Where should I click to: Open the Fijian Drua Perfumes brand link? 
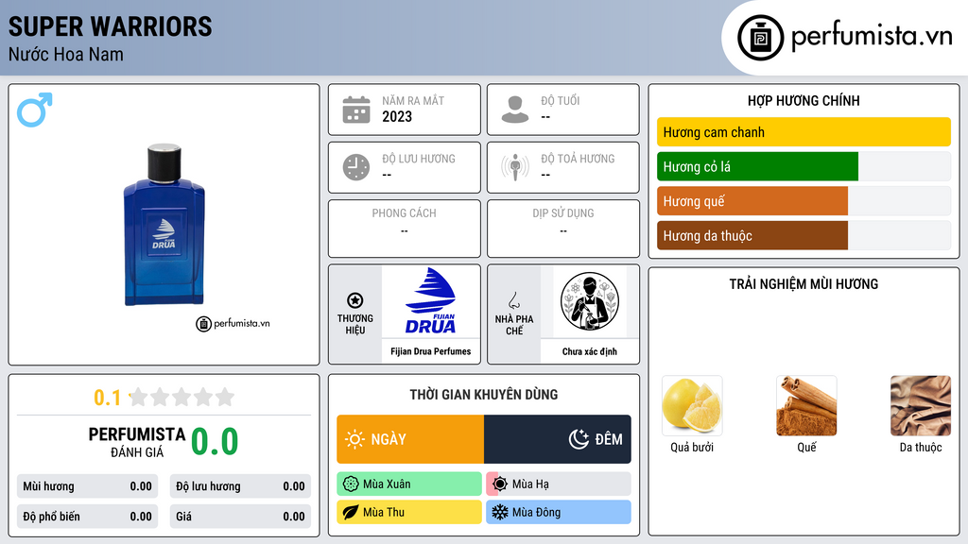431,351
